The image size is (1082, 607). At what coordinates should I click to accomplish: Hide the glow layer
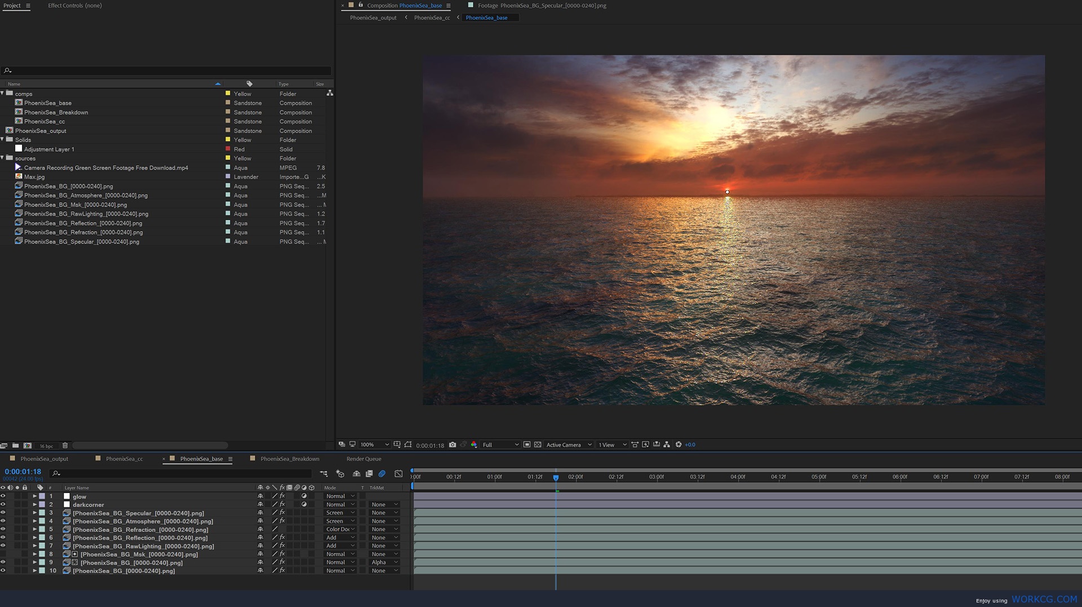point(3,496)
